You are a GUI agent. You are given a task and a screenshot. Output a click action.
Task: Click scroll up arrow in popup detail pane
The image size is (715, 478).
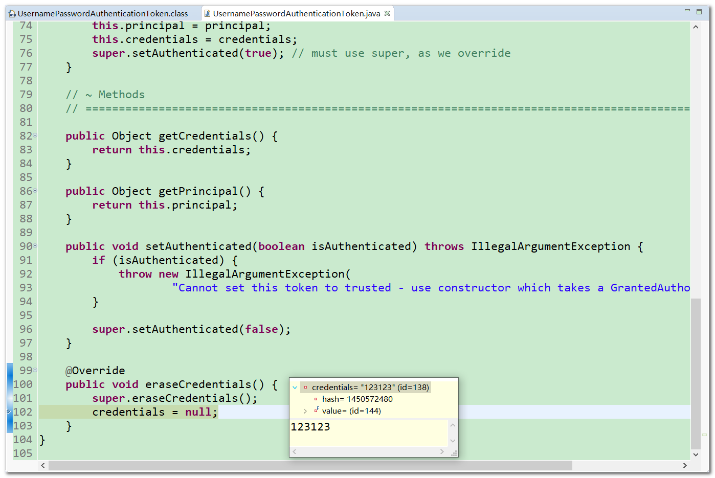click(453, 425)
